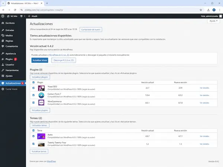Click Comprobar de nuevo button
The height and width of the screenshot is (167, 223).
tap(91, 30)
